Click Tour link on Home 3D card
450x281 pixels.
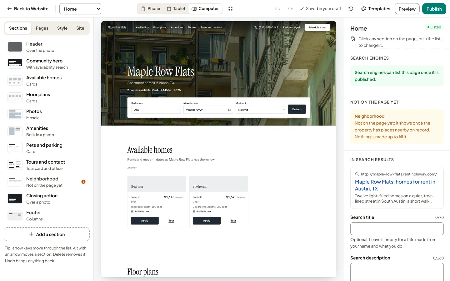pos(171,221)
